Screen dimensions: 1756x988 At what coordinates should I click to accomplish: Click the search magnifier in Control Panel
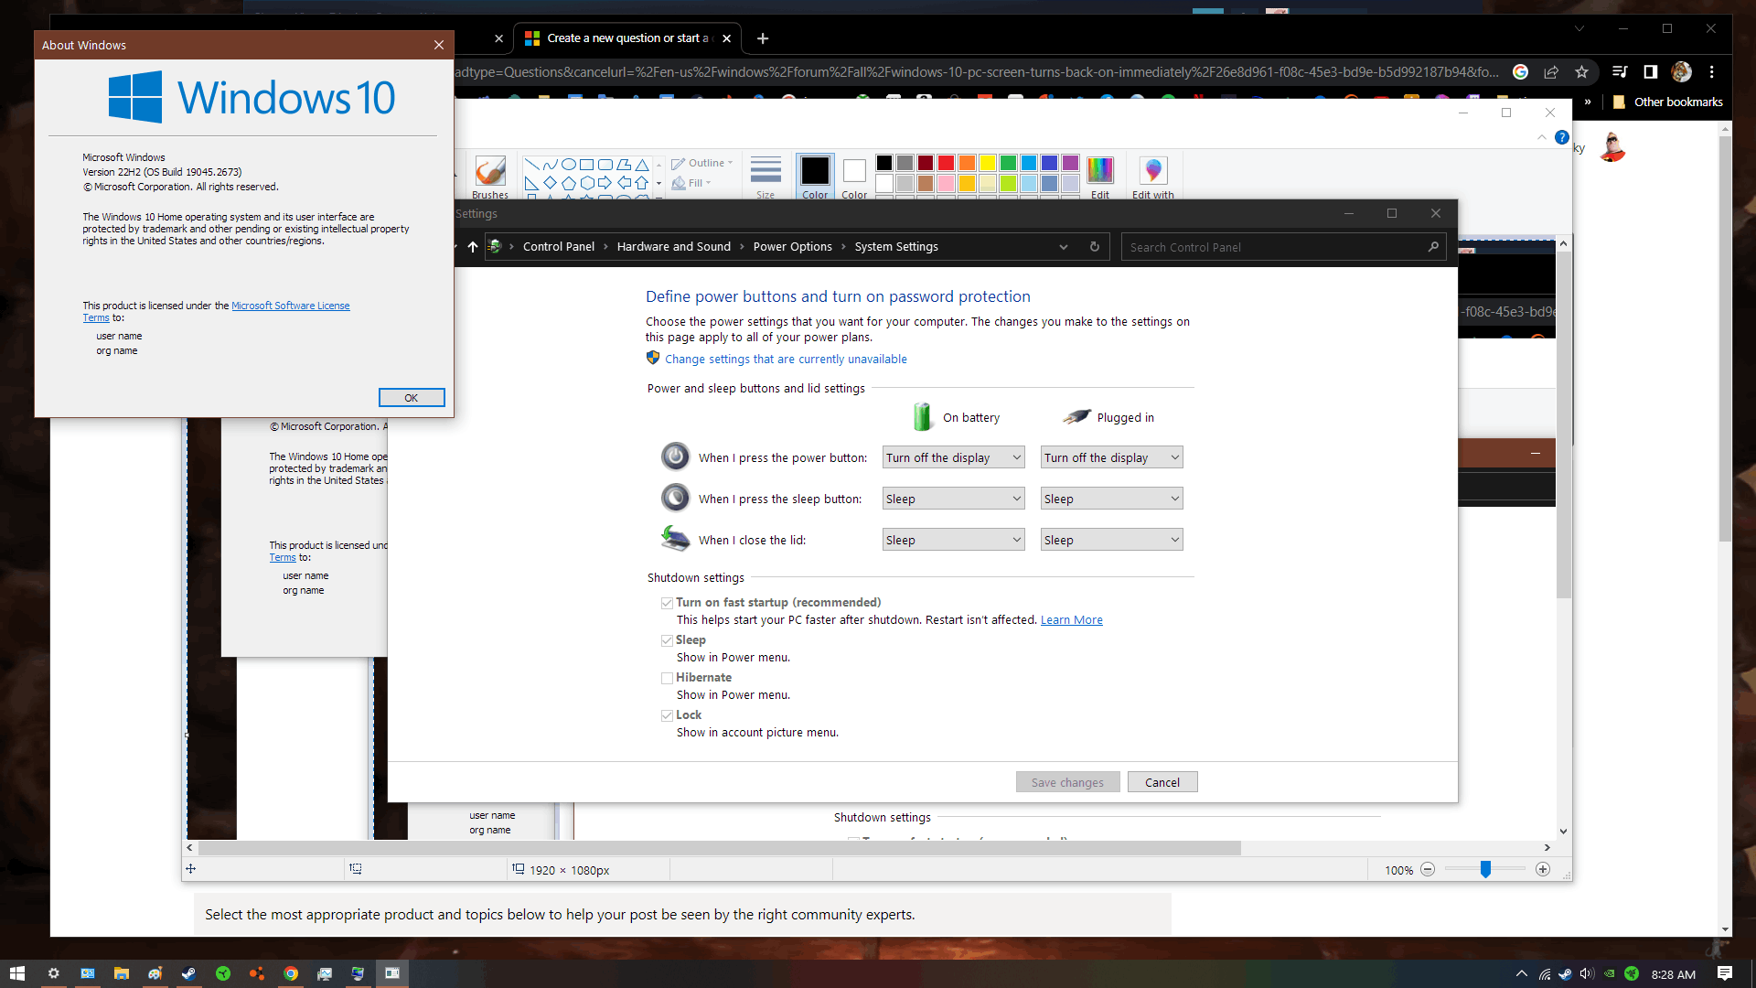tap(1433, 247)
